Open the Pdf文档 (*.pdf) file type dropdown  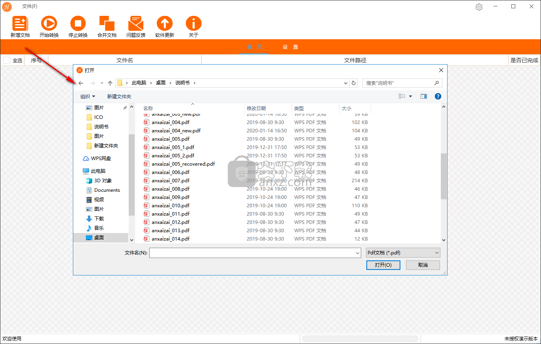coord(403,253)
